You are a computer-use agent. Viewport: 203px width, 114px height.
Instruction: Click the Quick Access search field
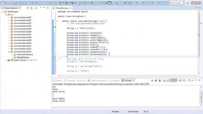click(176, 3)
